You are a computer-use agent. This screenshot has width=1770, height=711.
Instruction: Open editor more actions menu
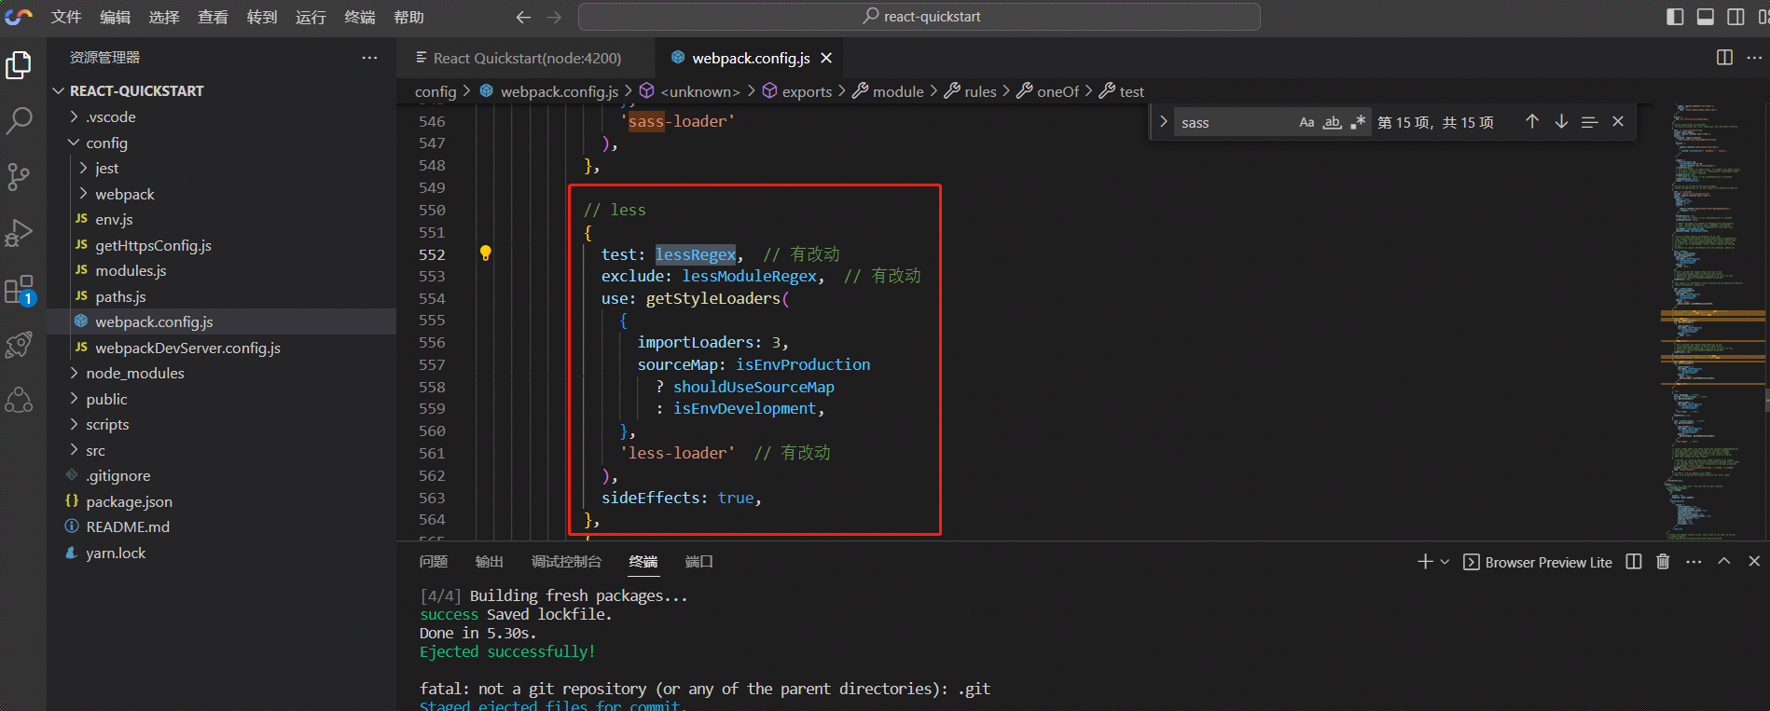1754,58
